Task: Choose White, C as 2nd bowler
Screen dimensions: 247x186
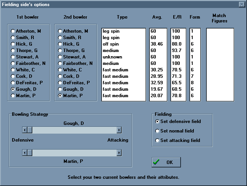Action: coord(60,70)
